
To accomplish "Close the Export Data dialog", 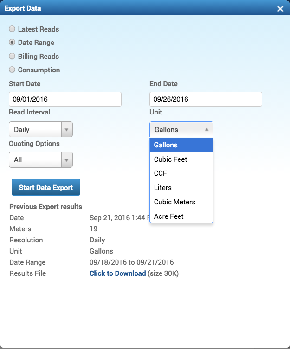I will 280,9.
